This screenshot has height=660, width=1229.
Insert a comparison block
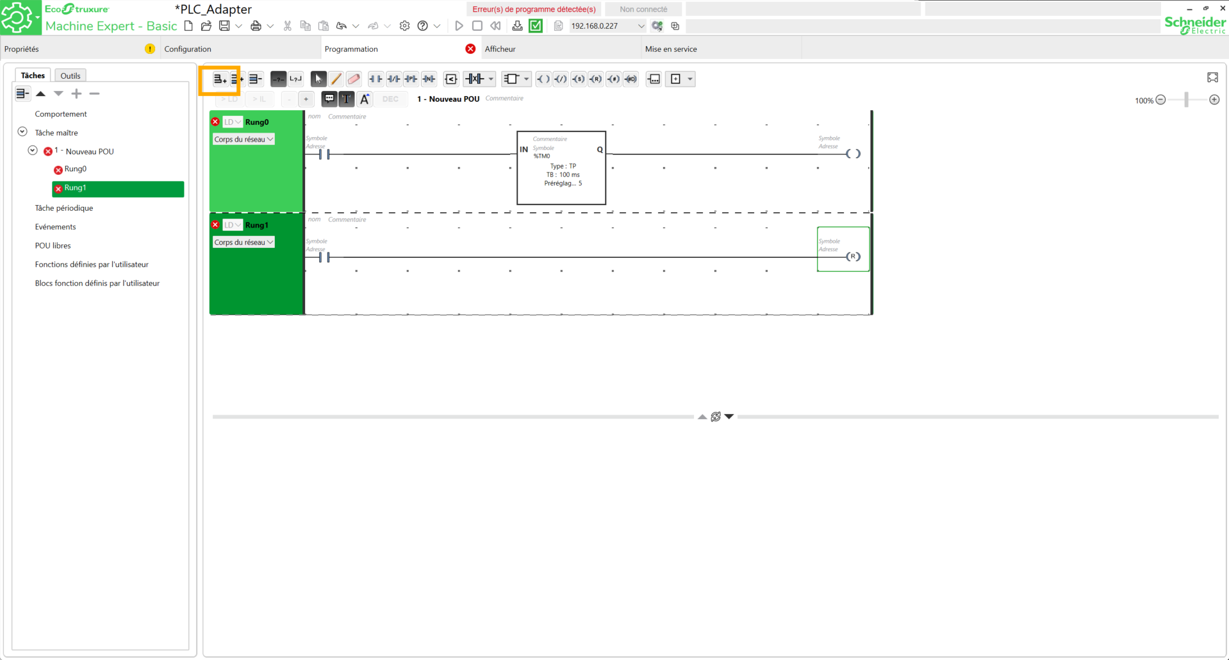click(x=451, y=79)
